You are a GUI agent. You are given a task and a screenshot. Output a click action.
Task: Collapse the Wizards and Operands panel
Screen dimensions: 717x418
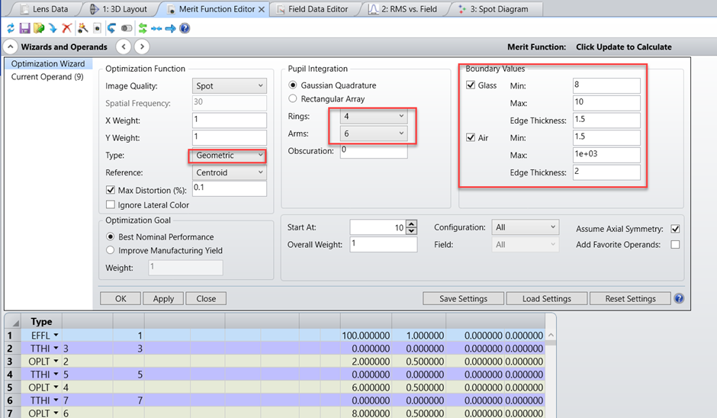11,47
